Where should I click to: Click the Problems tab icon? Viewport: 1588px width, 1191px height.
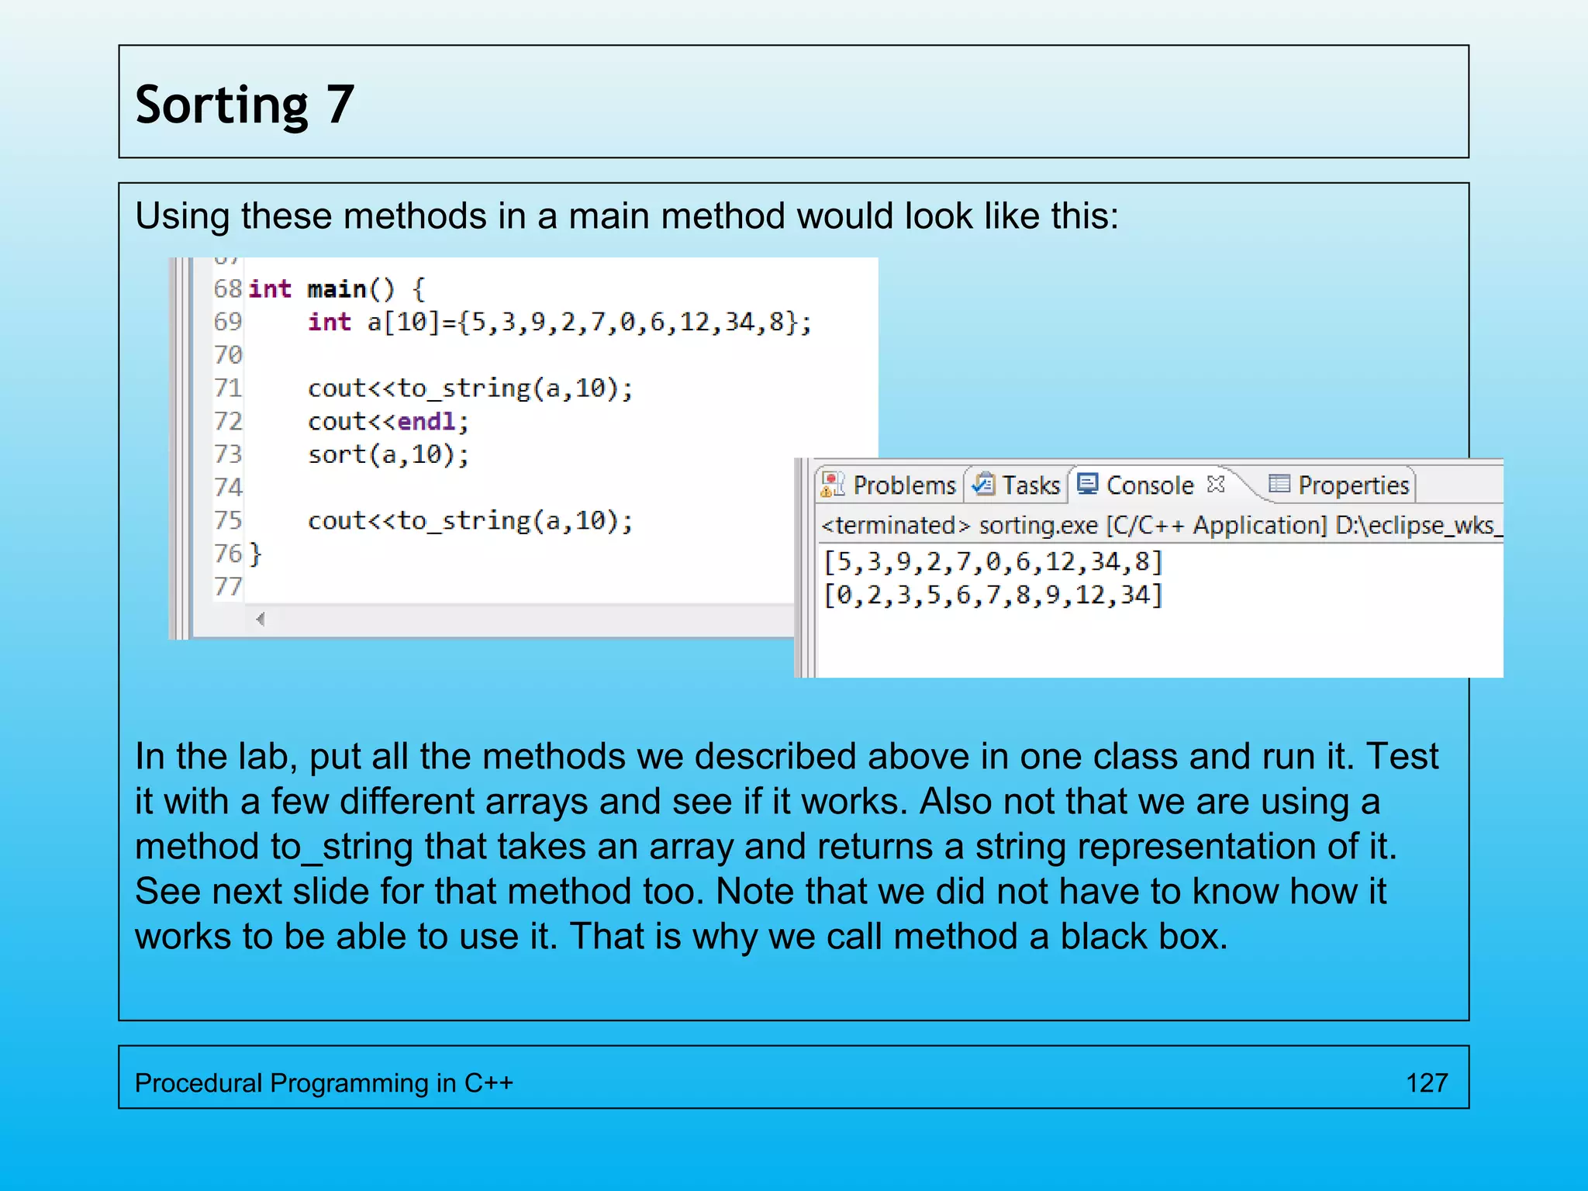(833, 484)
